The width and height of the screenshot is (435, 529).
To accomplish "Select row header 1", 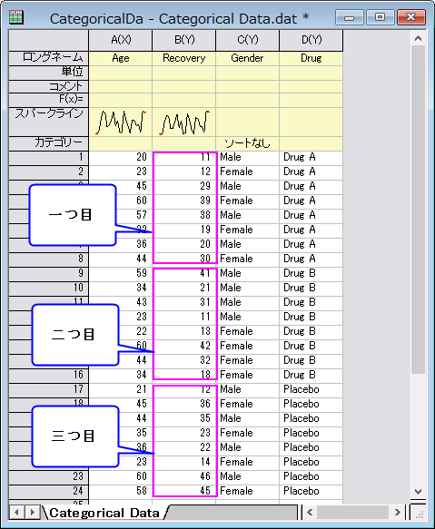I will click(49, 158).
